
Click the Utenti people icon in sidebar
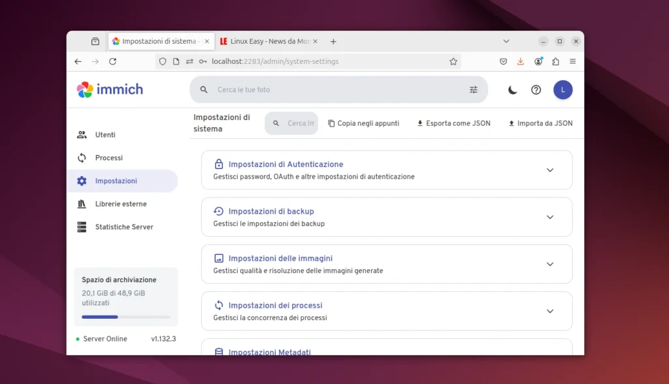[x=82, y=134]
